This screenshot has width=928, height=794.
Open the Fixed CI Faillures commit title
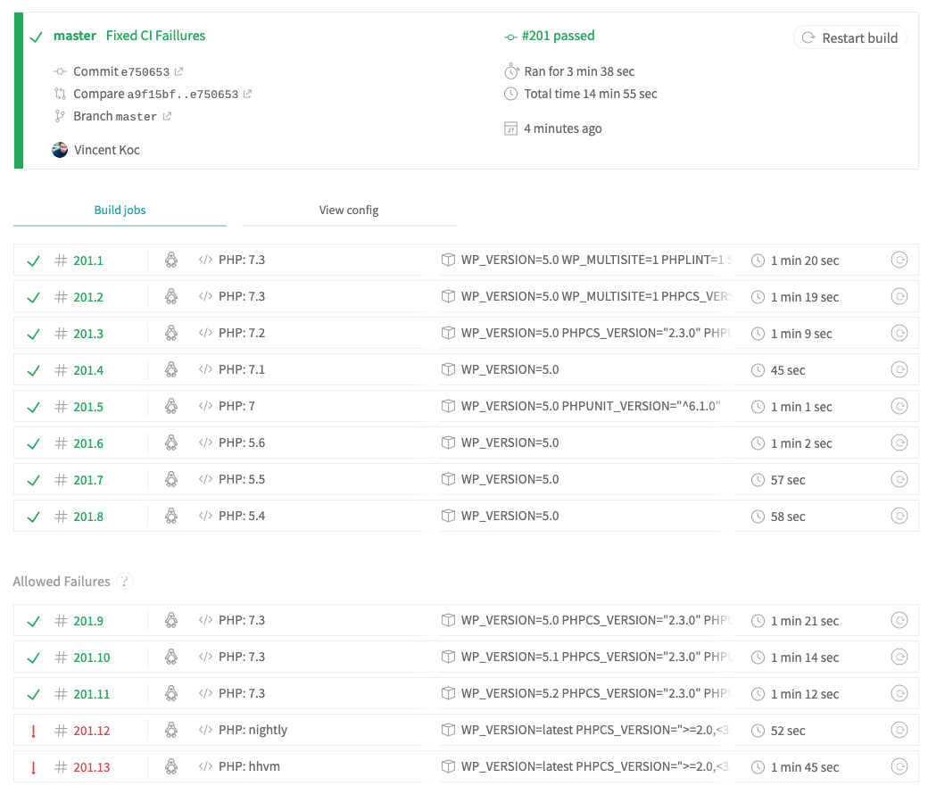click(x=155, y=36)
